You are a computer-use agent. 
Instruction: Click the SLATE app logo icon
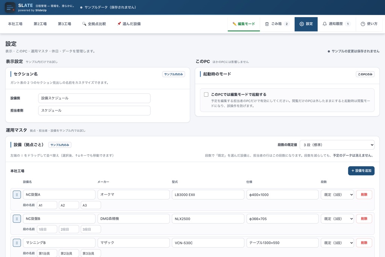pyautogui.click(x=10, y=8)
